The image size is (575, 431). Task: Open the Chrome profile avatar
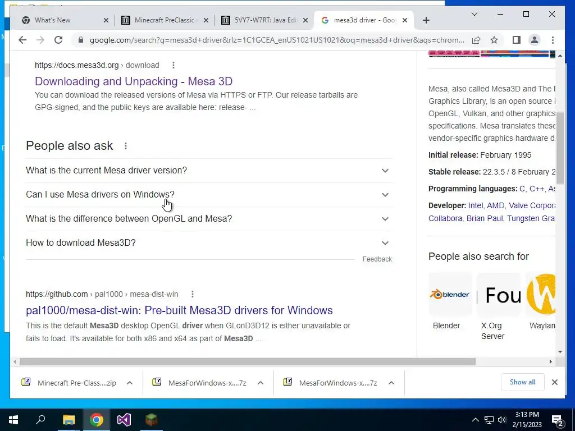(535, 40)
